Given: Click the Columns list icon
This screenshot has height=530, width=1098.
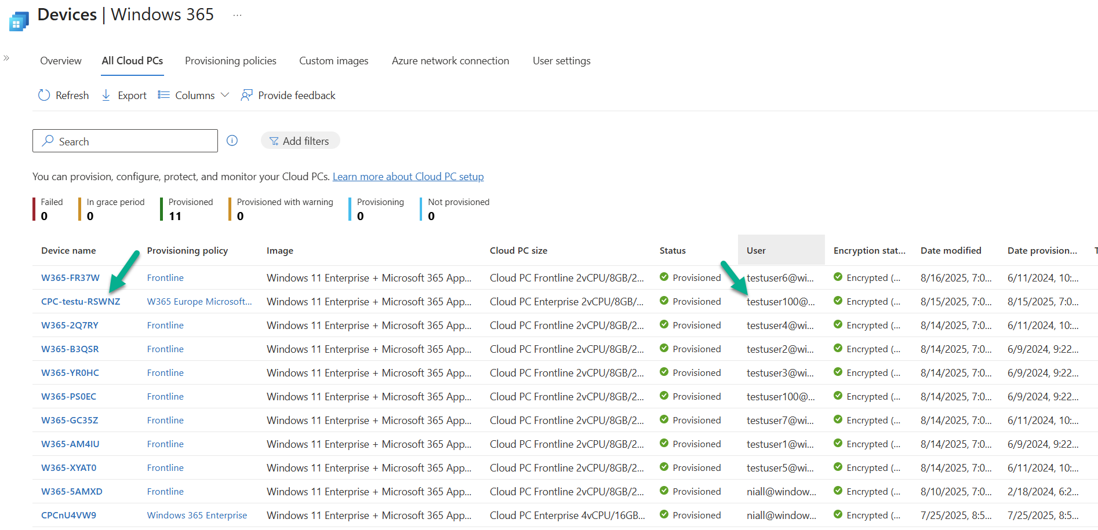Looking at the screenshot, I should pyautogui.click(x=164, y=95).
